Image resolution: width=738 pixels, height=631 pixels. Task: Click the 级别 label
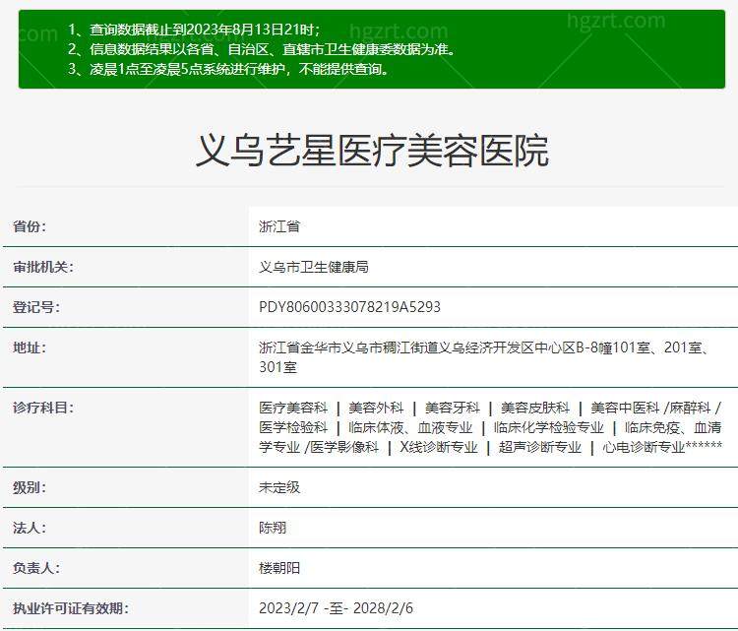pos(30,487)
